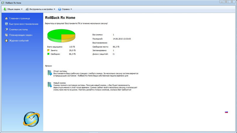Click the Быстрое восстановление sidebar icon
The image size is (237, 133).
tap(6, 24)
